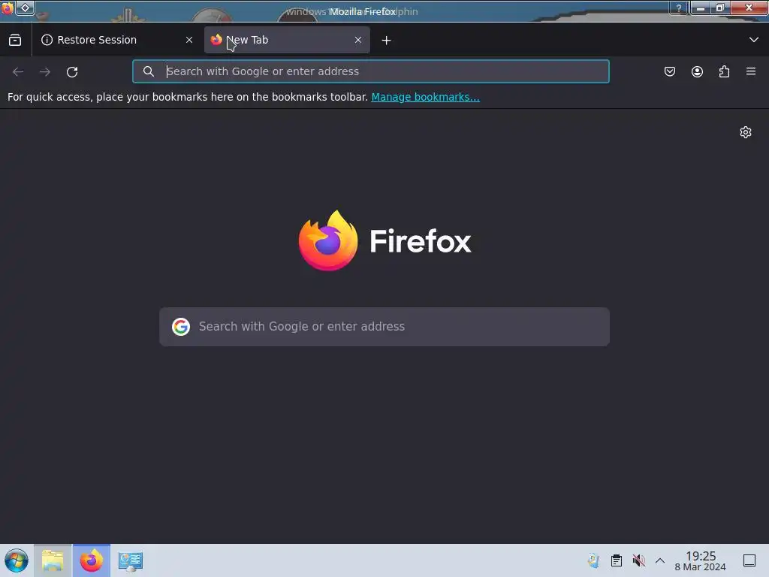Click the muted volume tray icon
This screenshot has width=769, height=577.
tap(638, 560)
